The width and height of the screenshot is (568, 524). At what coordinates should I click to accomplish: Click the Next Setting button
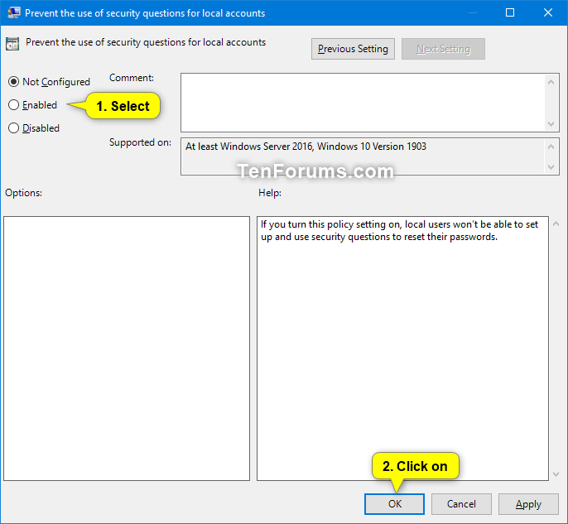[443, 49]
